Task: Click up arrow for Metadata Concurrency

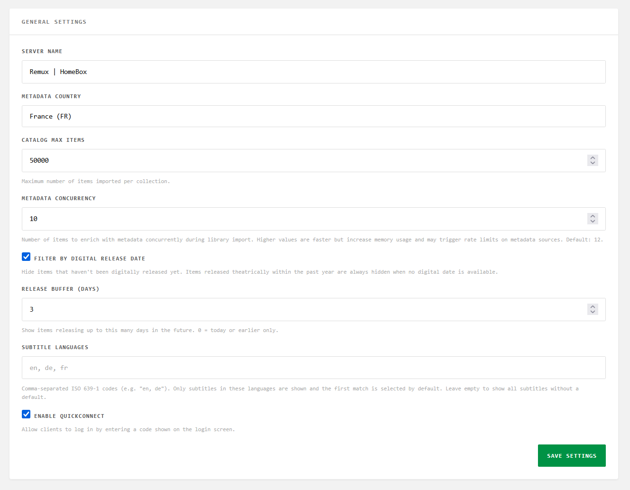Action: click(x=593, y=216)
